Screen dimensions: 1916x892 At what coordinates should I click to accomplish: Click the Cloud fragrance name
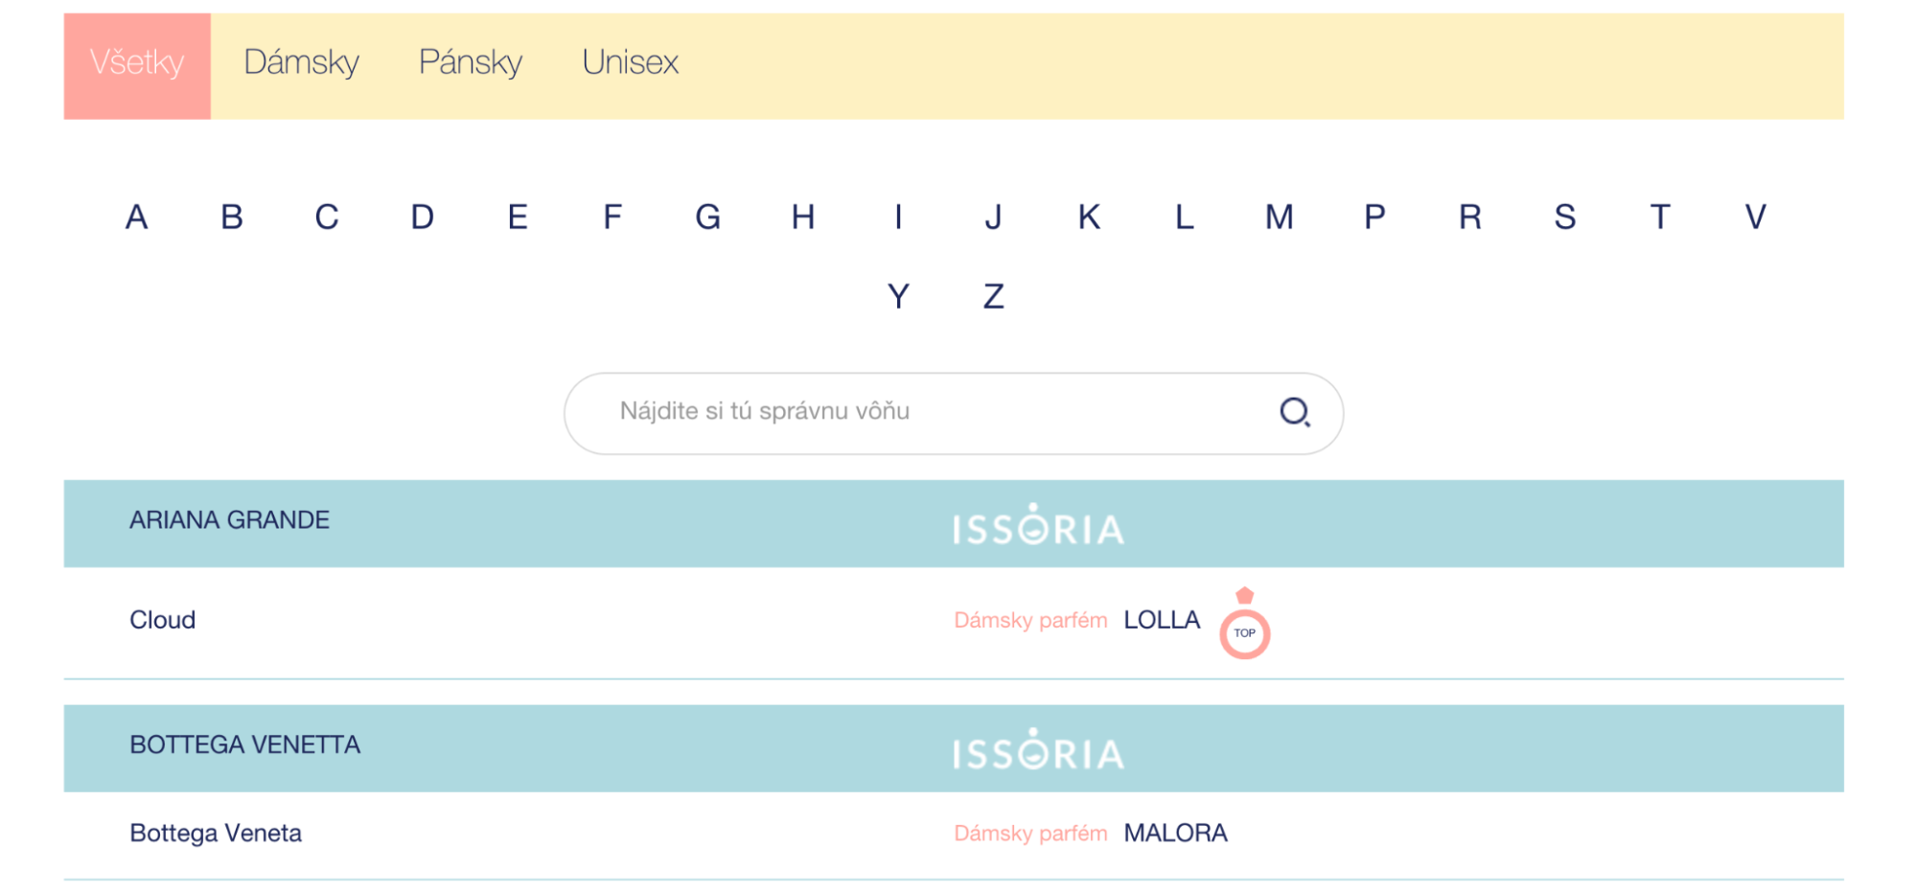pyautogui.click(x=162, y=620)
